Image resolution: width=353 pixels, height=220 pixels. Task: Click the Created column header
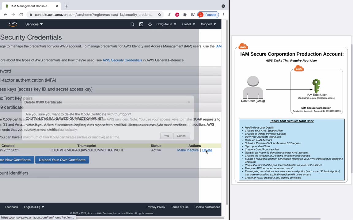tap(8, 146)
